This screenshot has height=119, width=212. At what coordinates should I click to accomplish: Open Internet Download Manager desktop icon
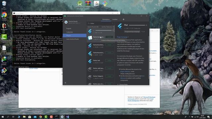(x=4, y=61)
